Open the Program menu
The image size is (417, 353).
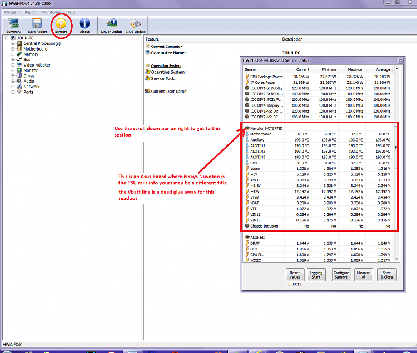pyautogui.click(x=12, y=12)
